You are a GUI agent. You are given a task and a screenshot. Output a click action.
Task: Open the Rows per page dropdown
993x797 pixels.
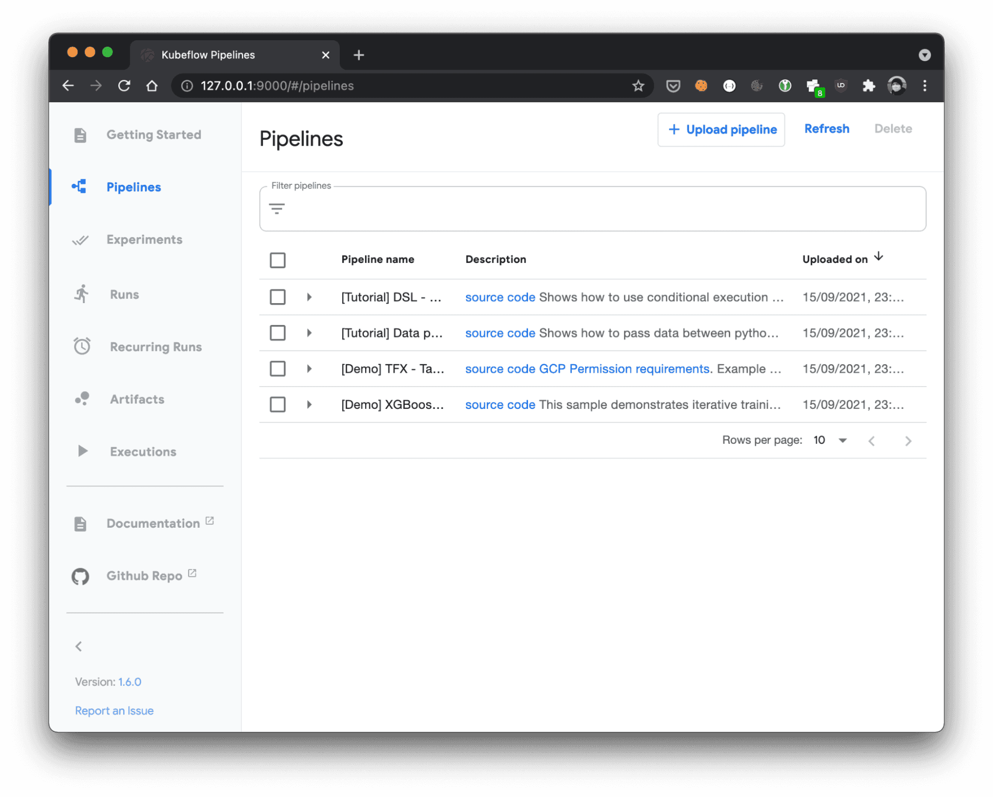[x=830, y=440]
